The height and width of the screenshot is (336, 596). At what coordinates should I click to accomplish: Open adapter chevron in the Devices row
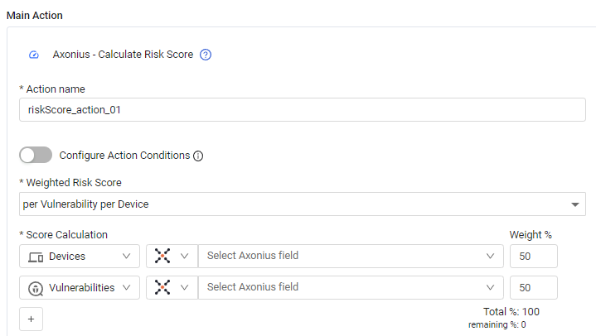pyautogui.click(x=185, y=257)
